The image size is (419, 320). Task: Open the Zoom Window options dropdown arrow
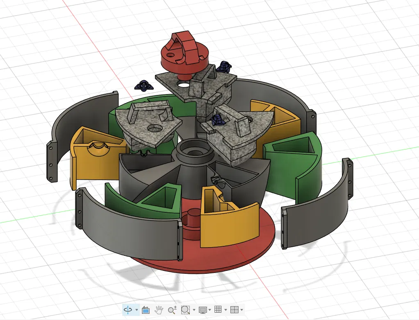(x=194, y=310)
